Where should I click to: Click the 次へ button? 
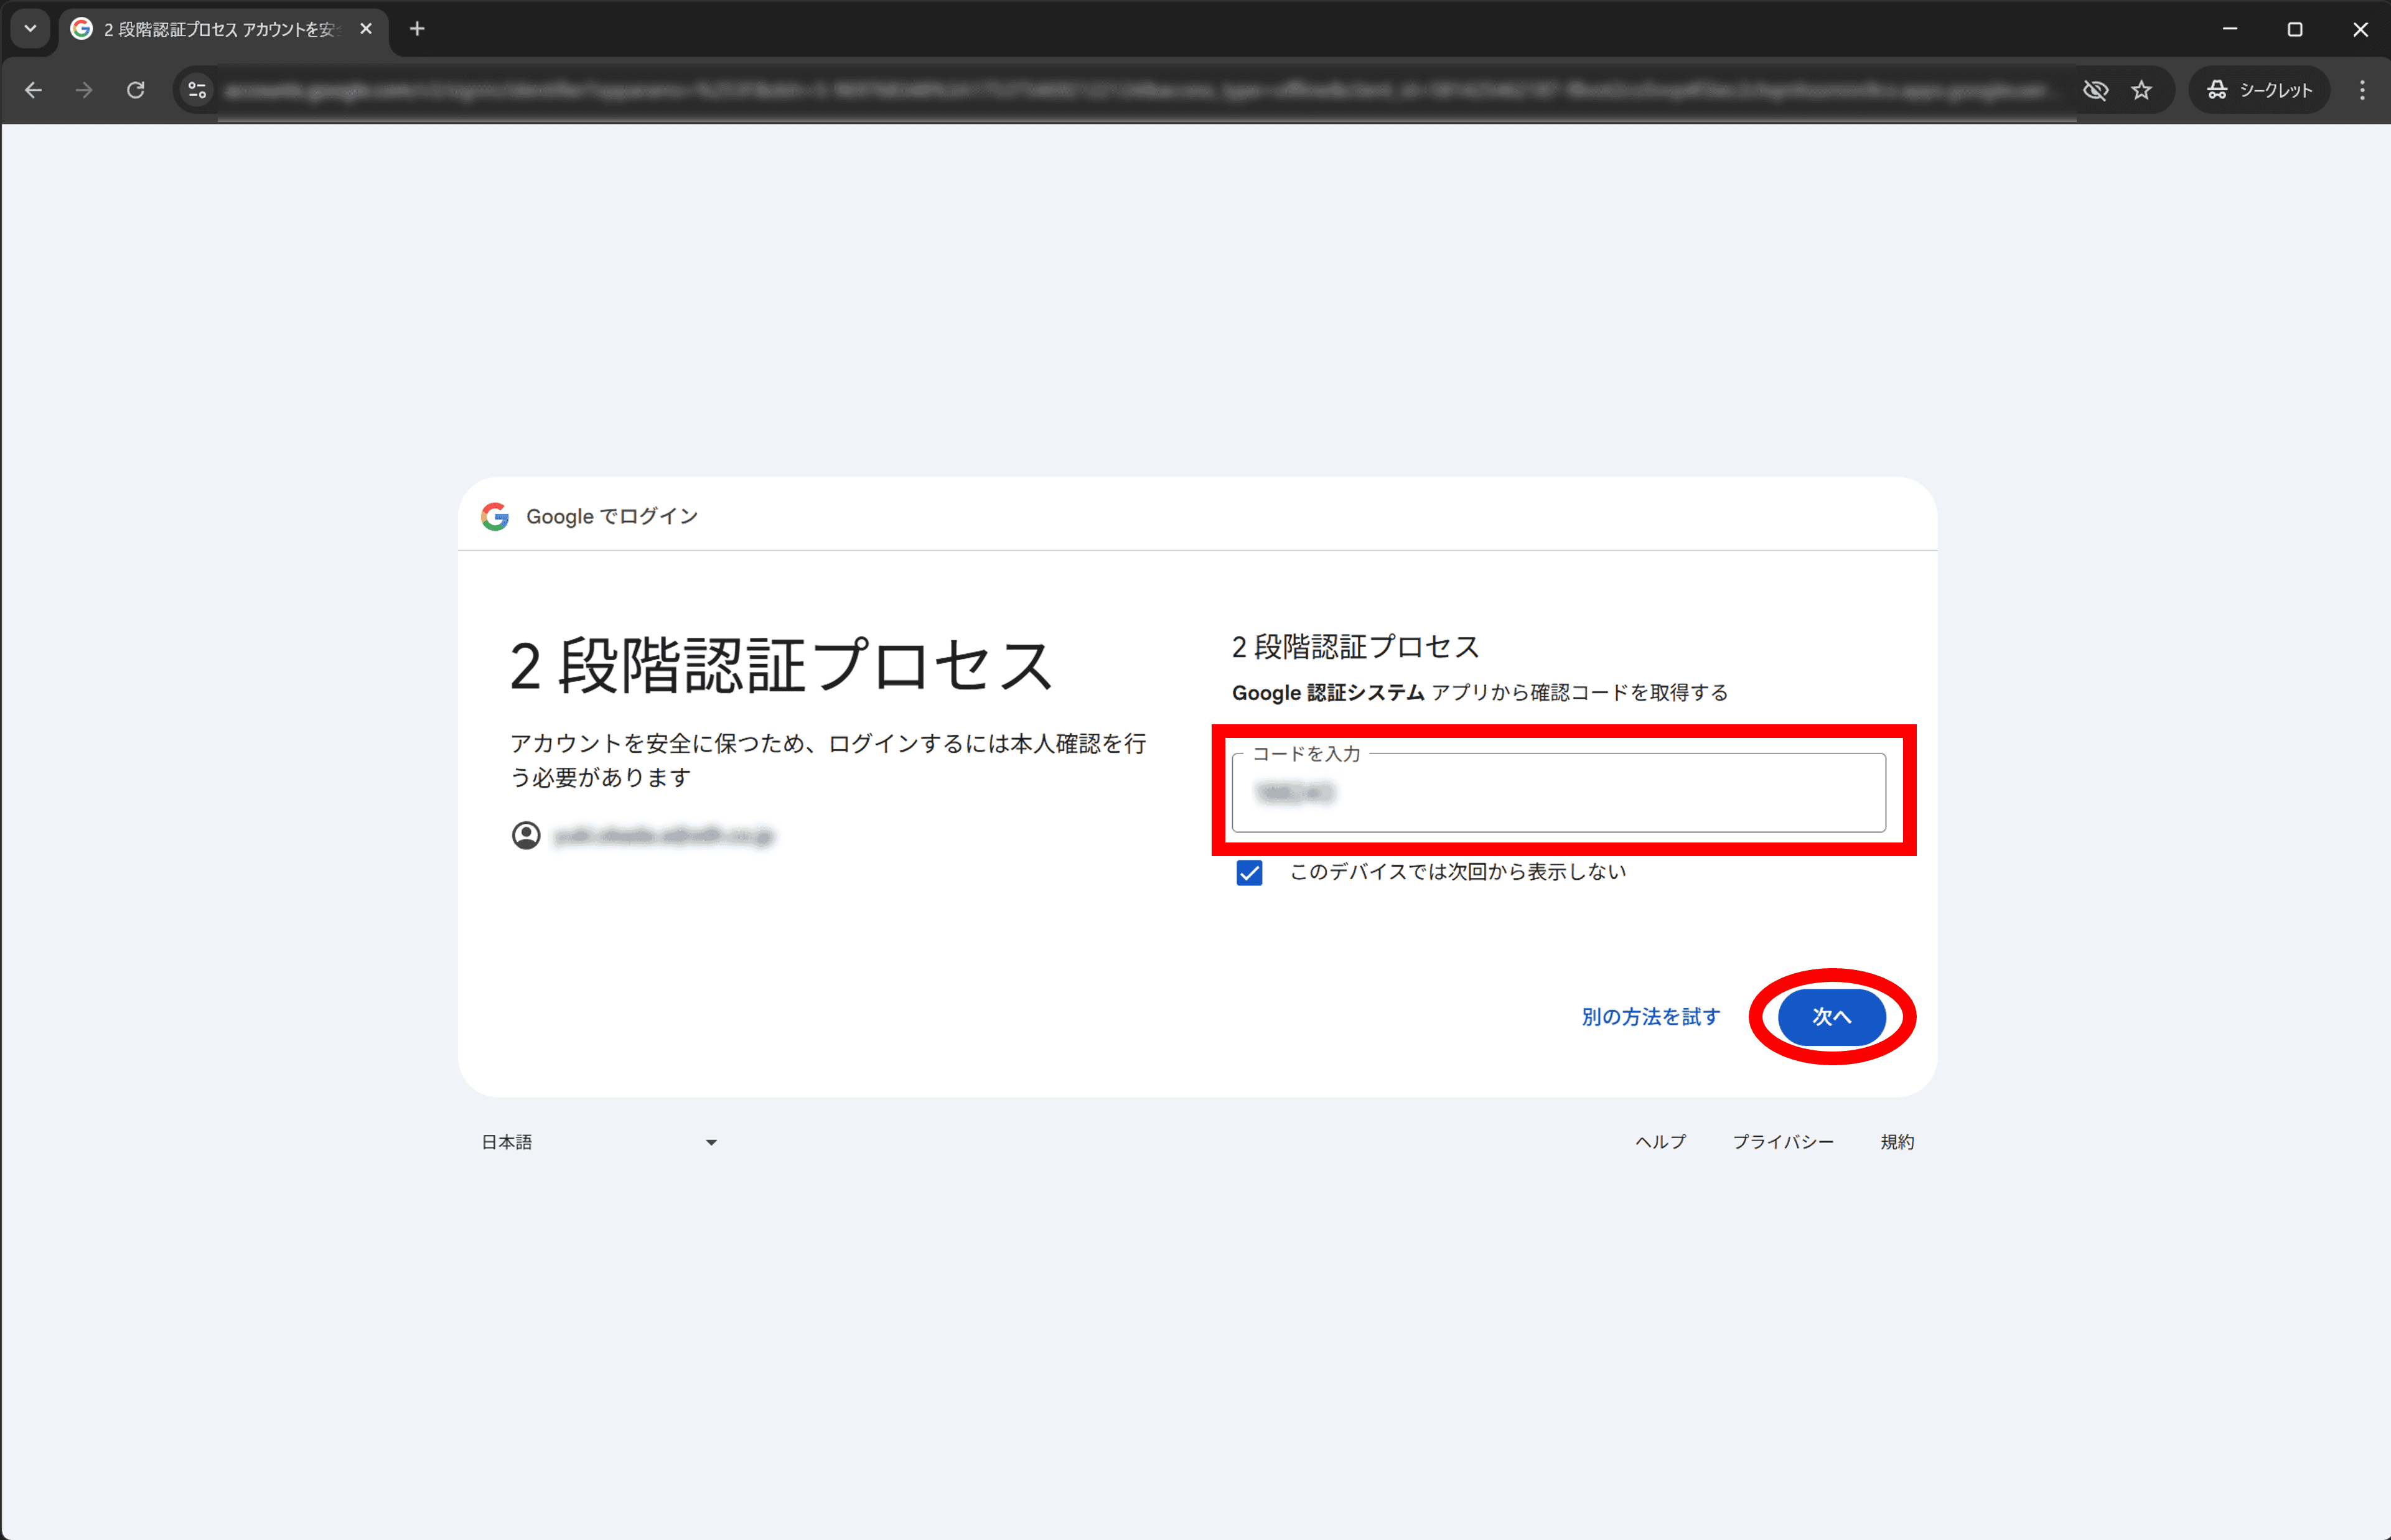tap(1831, 1017)
